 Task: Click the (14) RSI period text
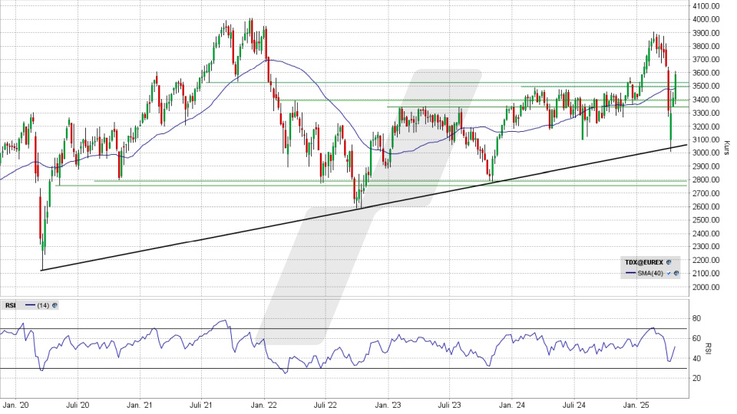pyautogui.click(x=43, y=306)
